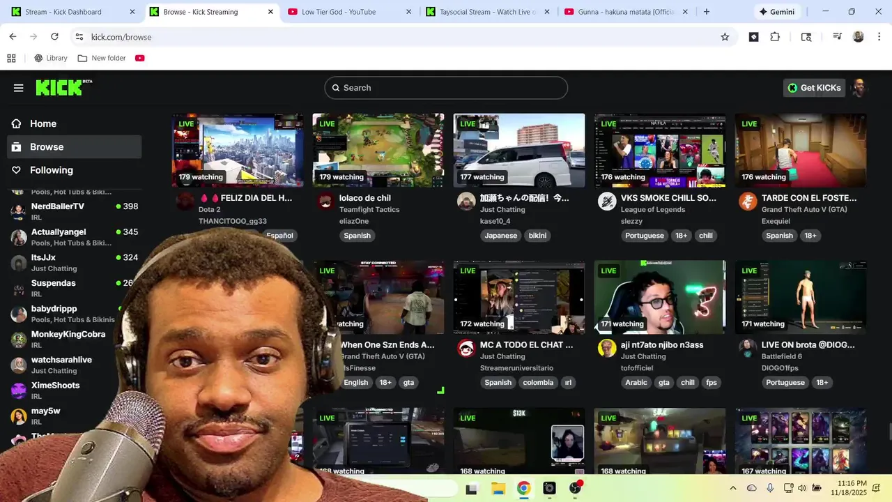Screen dimensions: 892x502
Task: Click the volume icon in system tray
Action: click(x=801, y=489)
